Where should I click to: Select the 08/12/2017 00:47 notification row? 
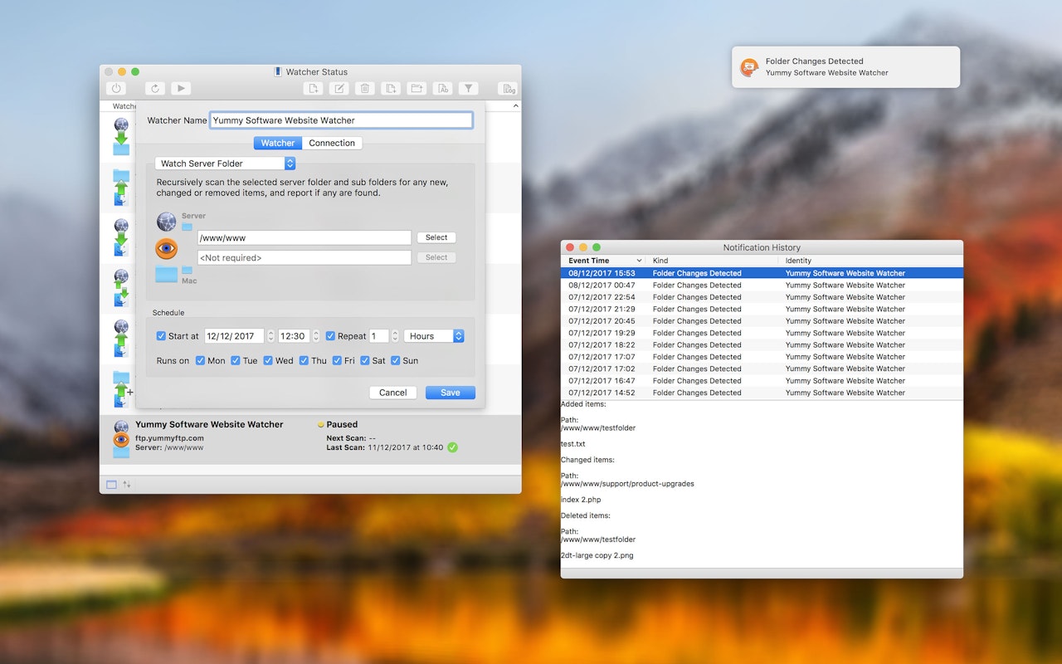(762, 285)
